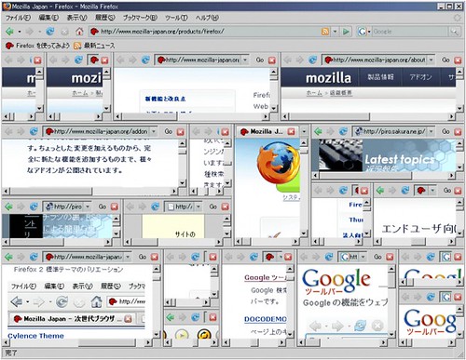Viewport: 466px width, 360px height.
Task: Open the 表示(V) menu in main menu bar
Action: click(x=76, y=18)
